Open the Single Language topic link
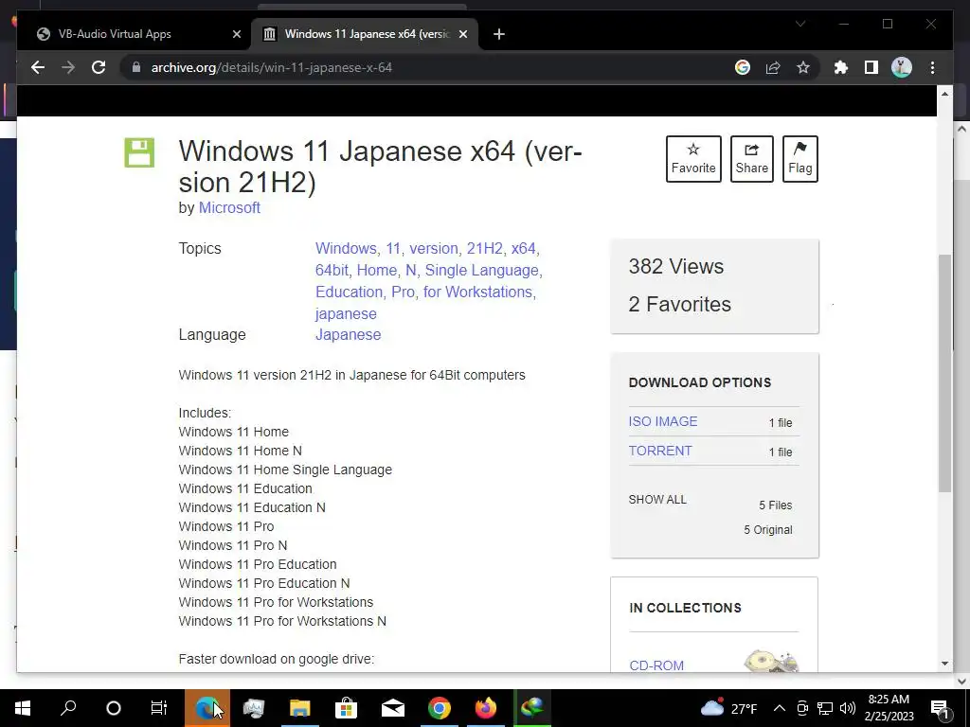 click(x=482, y=270)
